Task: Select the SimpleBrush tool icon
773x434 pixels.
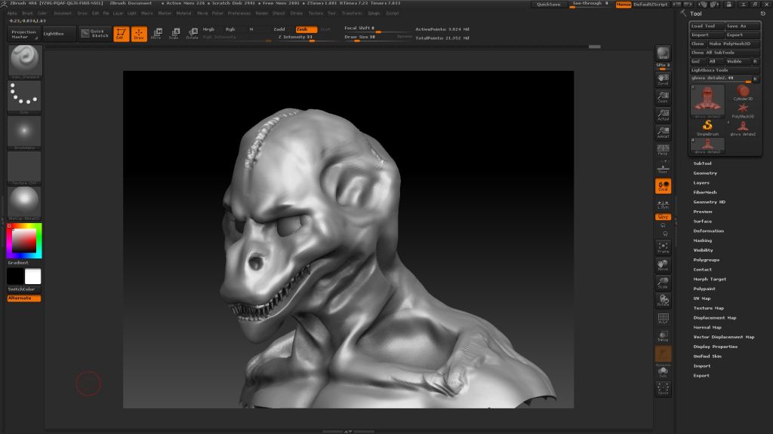Action: [x=707, y=127]
